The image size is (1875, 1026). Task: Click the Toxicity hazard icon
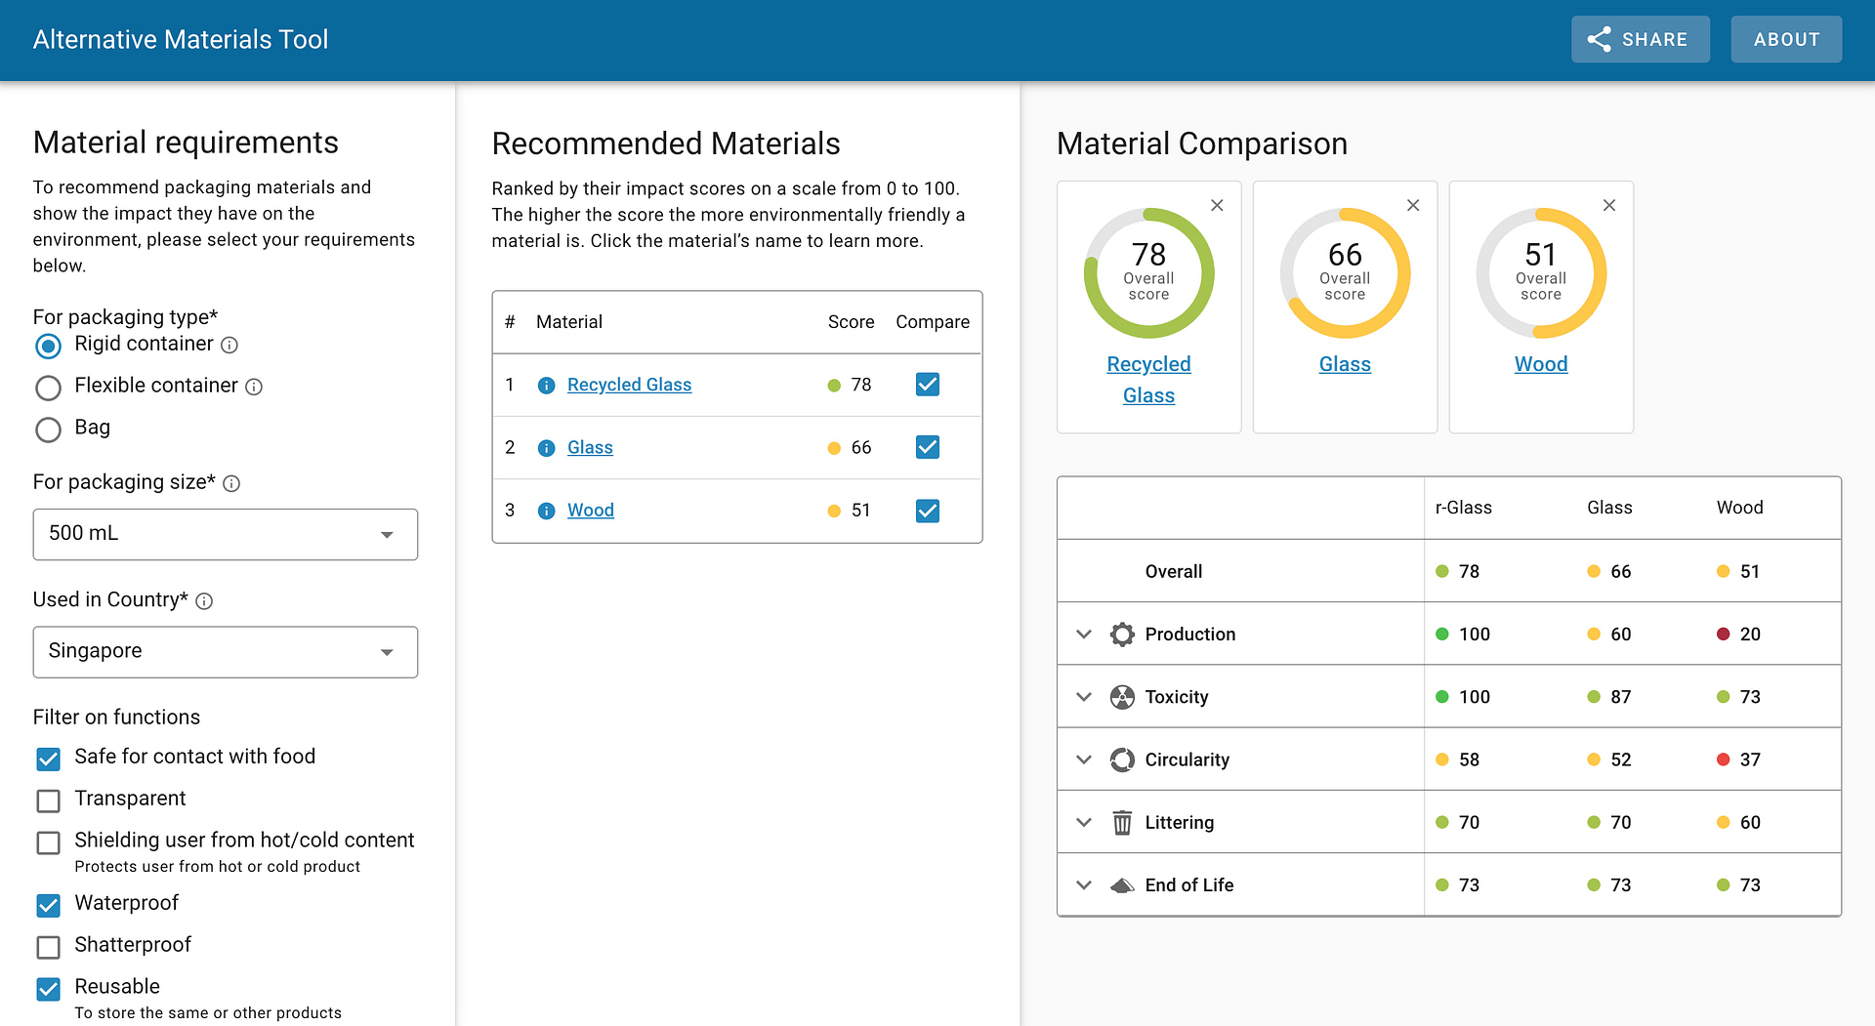point(1122,697)
